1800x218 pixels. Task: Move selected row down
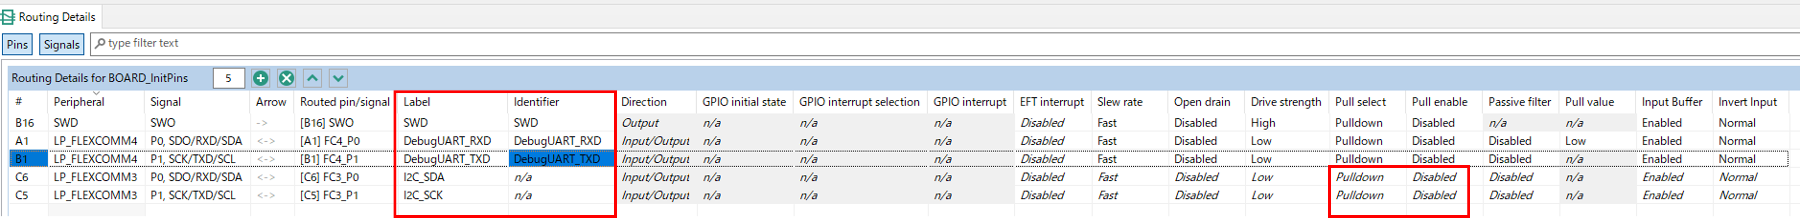point(338,78)
